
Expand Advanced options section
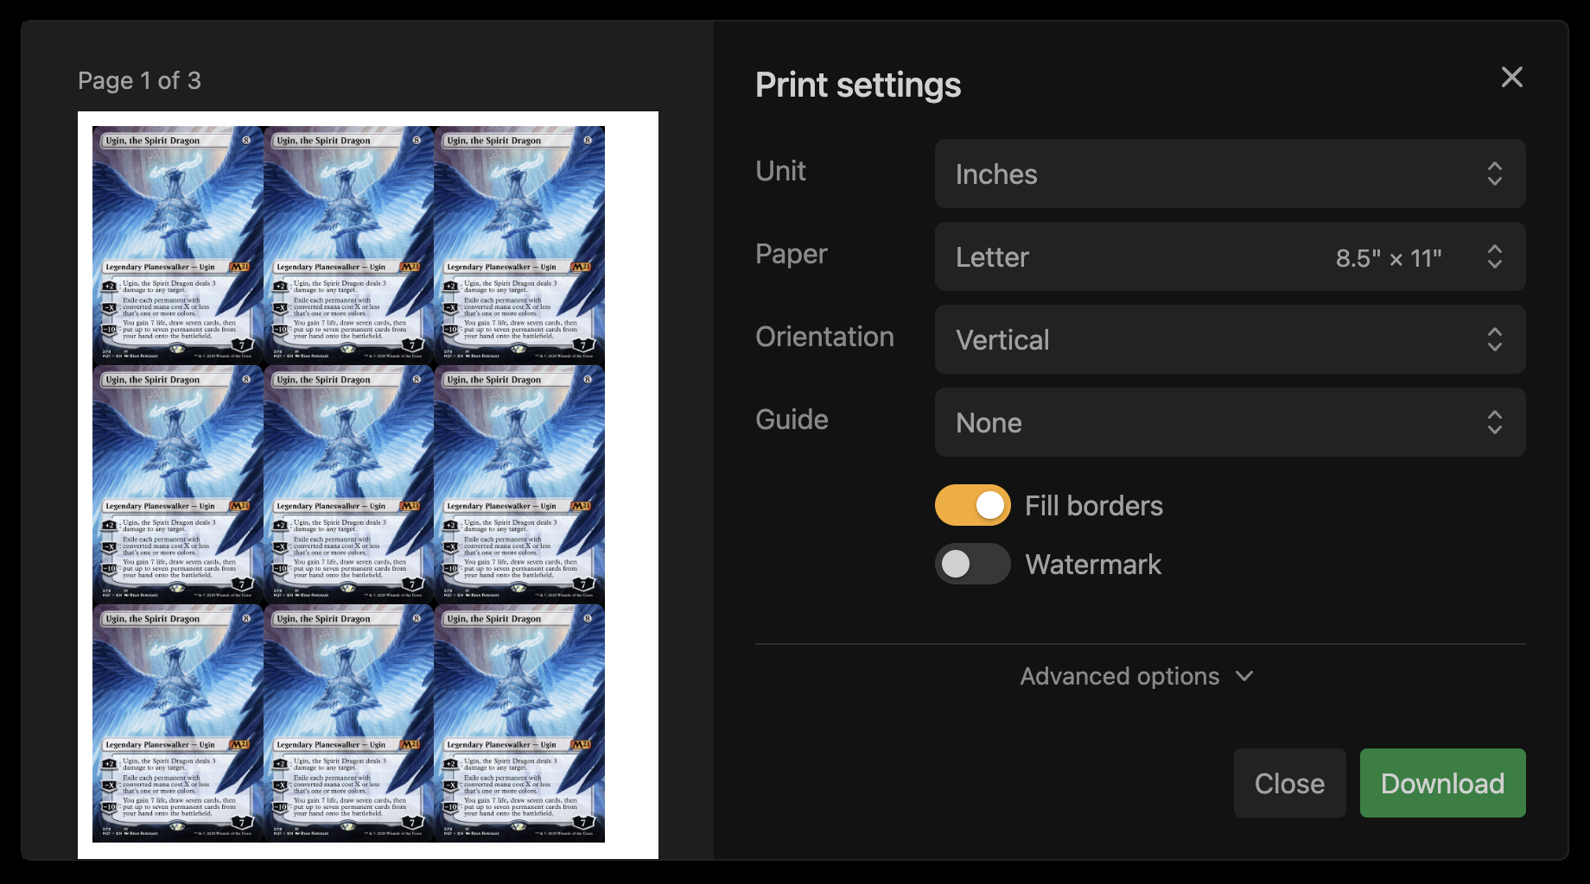tap(1137, 676)
